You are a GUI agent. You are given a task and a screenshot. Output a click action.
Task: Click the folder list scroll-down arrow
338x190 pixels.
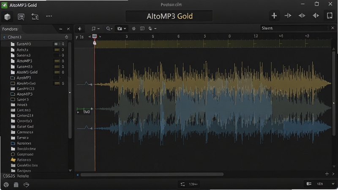coord(70,171)
